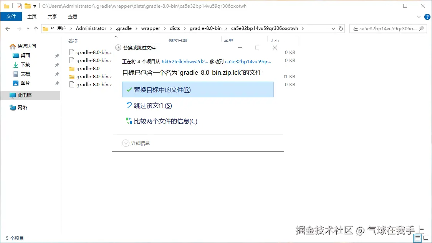Go up one folder level
This screenshot has height=243, width=432.
pos(36,29)
